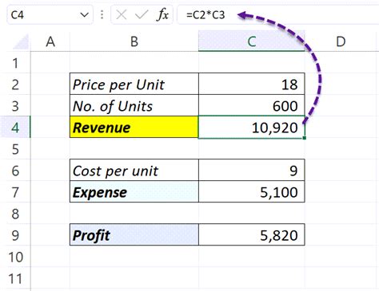Image resolution: width=379 pixels, height=291 pixels.
Task: Click the formula bar options dots handle
Action: pyautogui.click(x=102, y=15)
